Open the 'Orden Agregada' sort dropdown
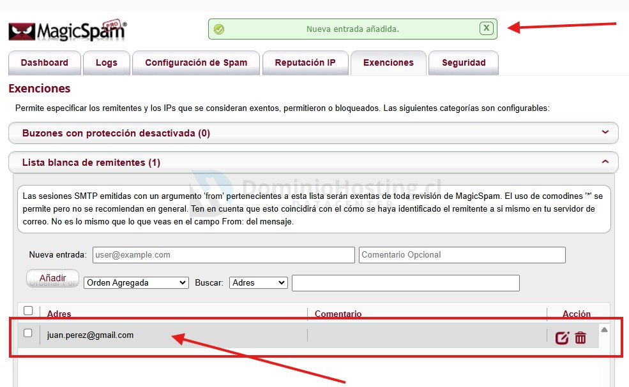 [136, 282]
